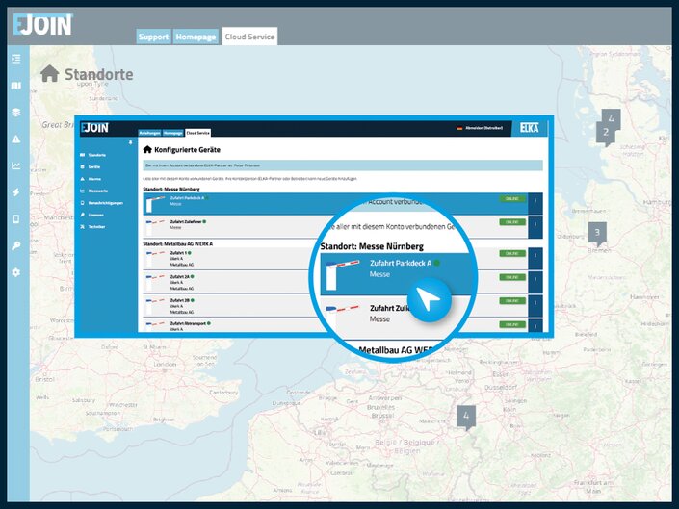Open the alarm warning triangle icon
The height and width of the screenshot is (509, 679).
[x=15, y=139]
